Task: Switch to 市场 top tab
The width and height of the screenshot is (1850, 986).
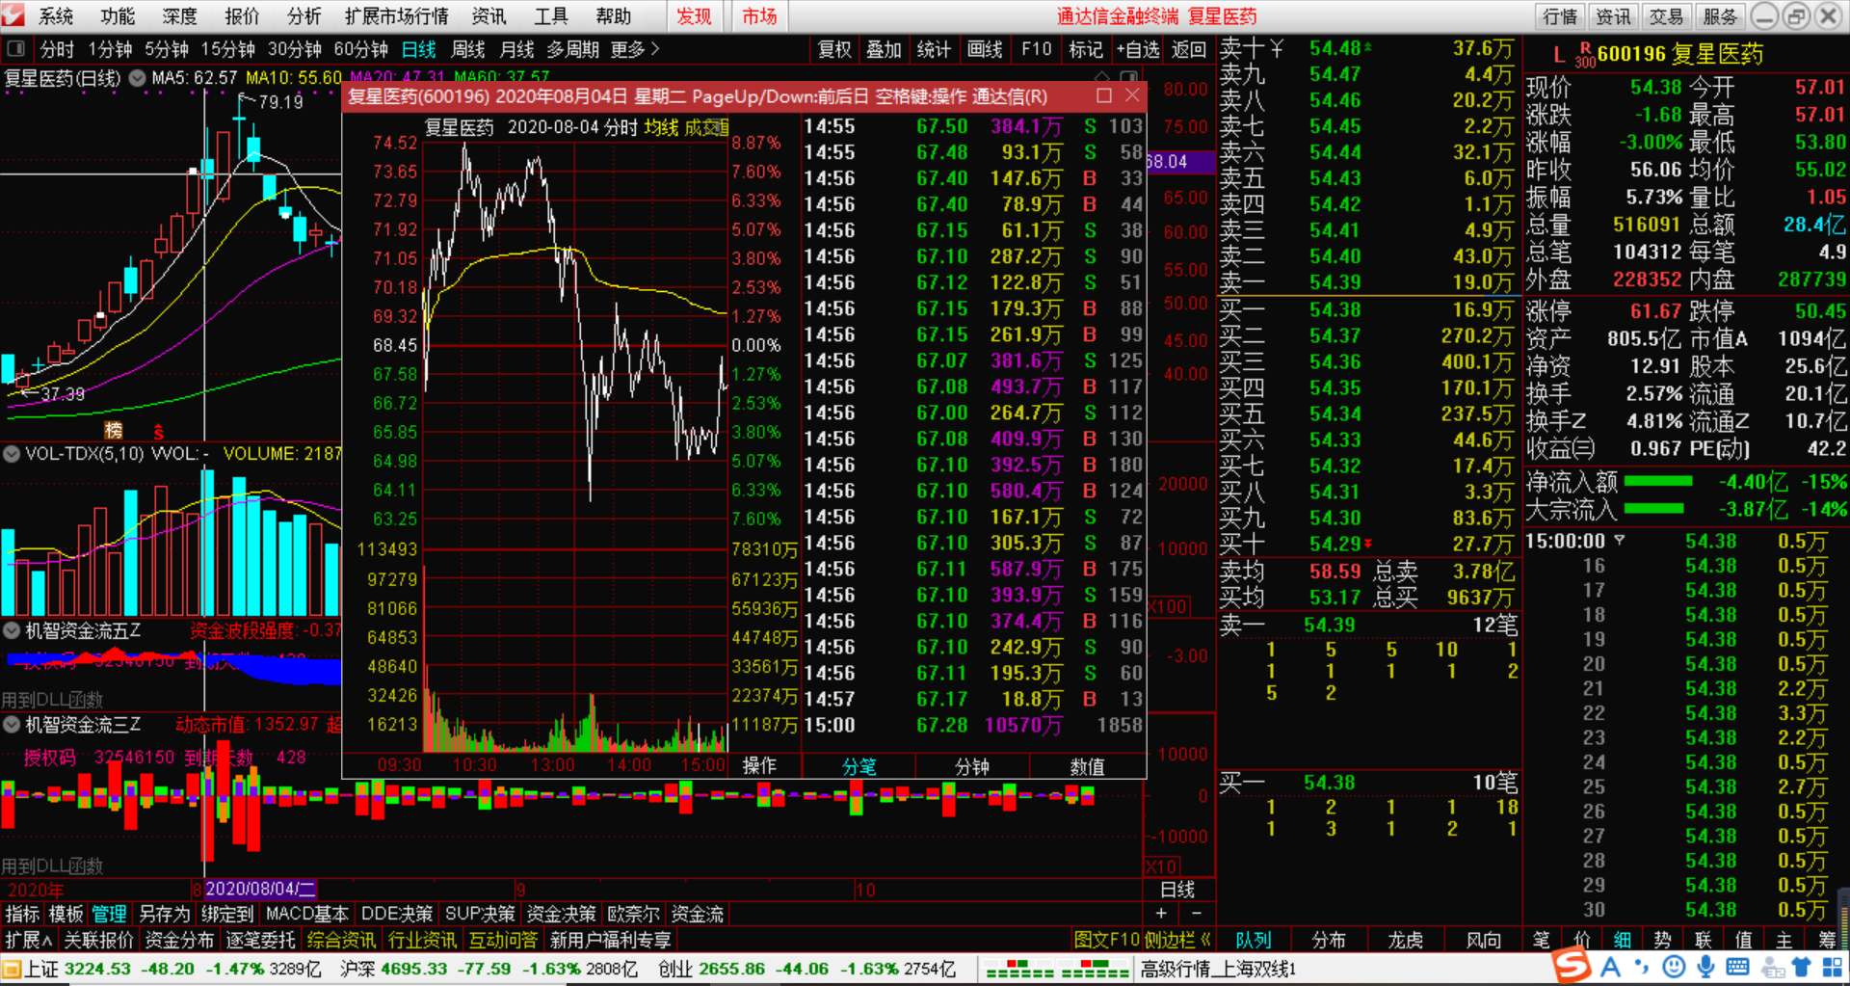Action: [759, 16]
